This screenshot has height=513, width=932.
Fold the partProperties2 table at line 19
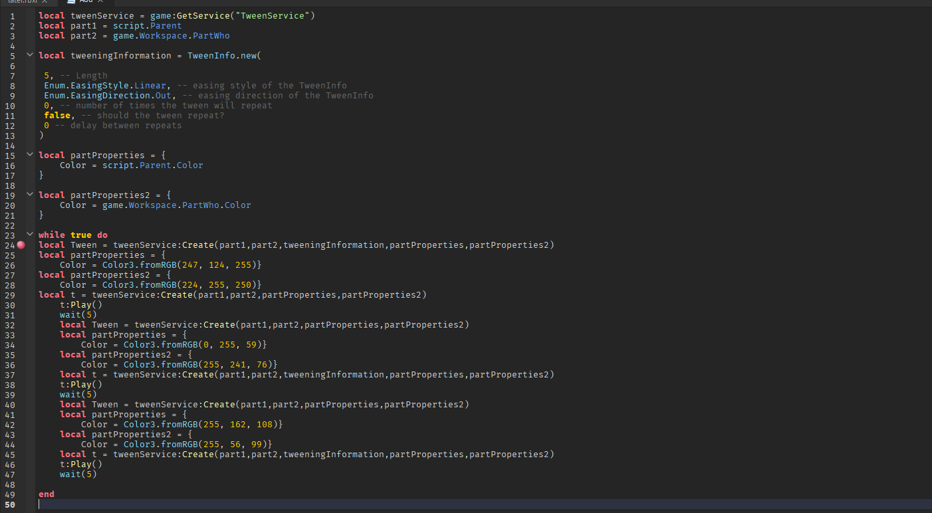pos(29,195)
